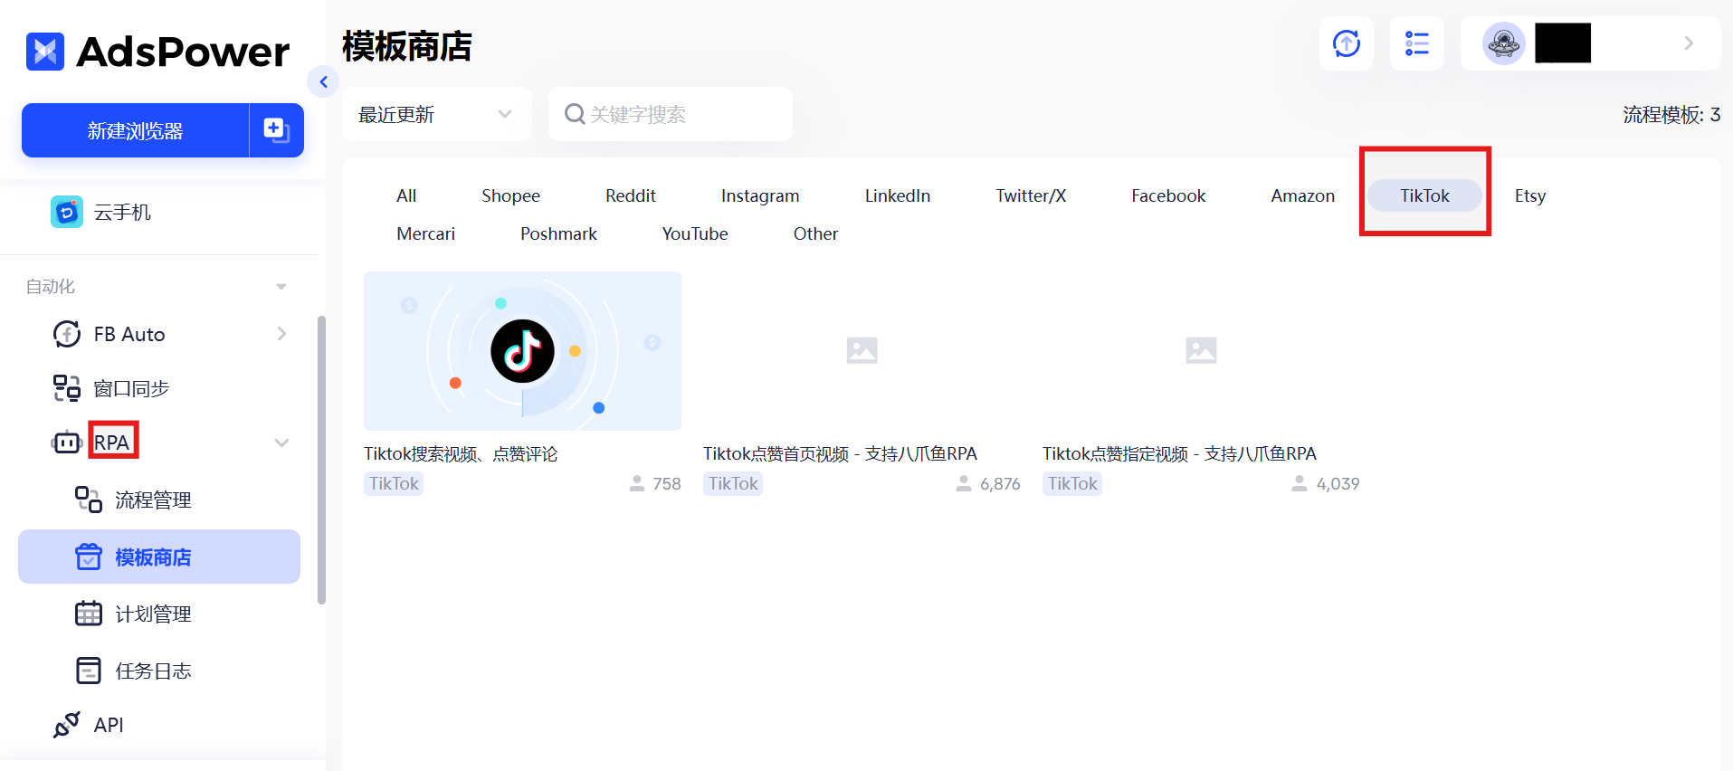Click the TikTok tag under Tiktok点赞指定视频

(x=1072, y=483)
